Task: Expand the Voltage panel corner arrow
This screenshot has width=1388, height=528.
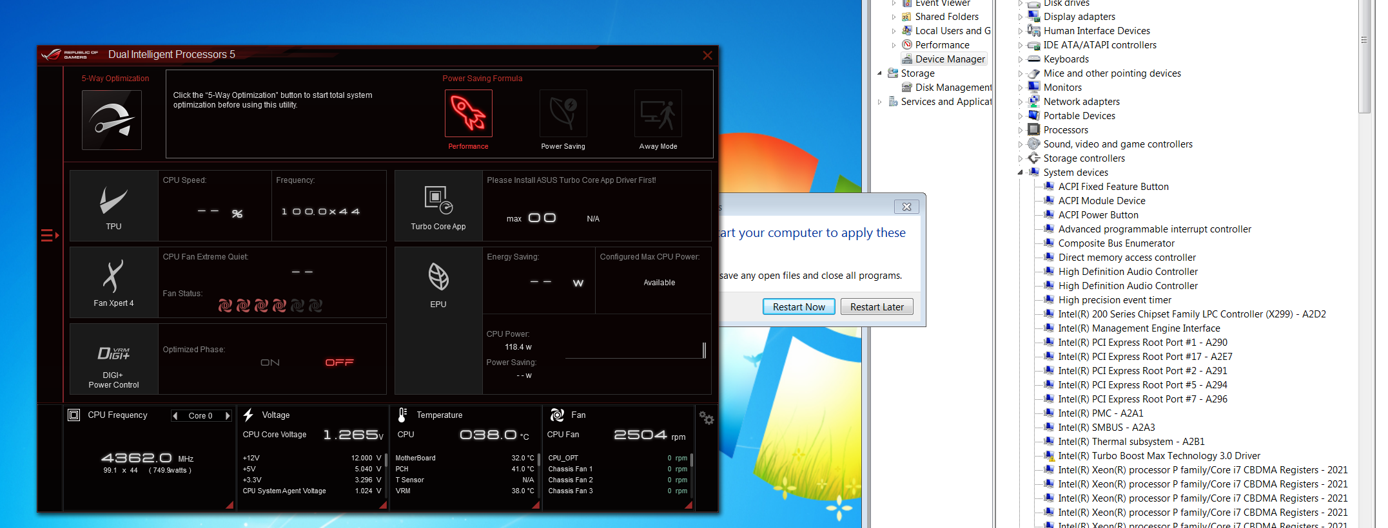Action: [383, 505]
